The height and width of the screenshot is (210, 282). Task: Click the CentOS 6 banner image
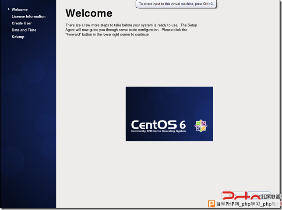pos(169,114)
